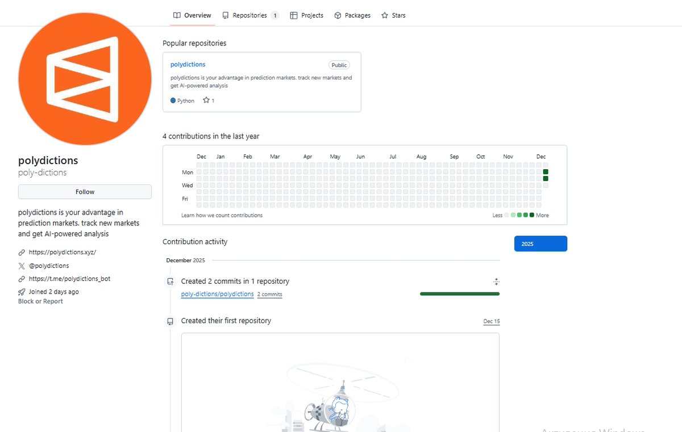Open the Projects tab
This screenshot has width=682, height=432.
point(307,15)
